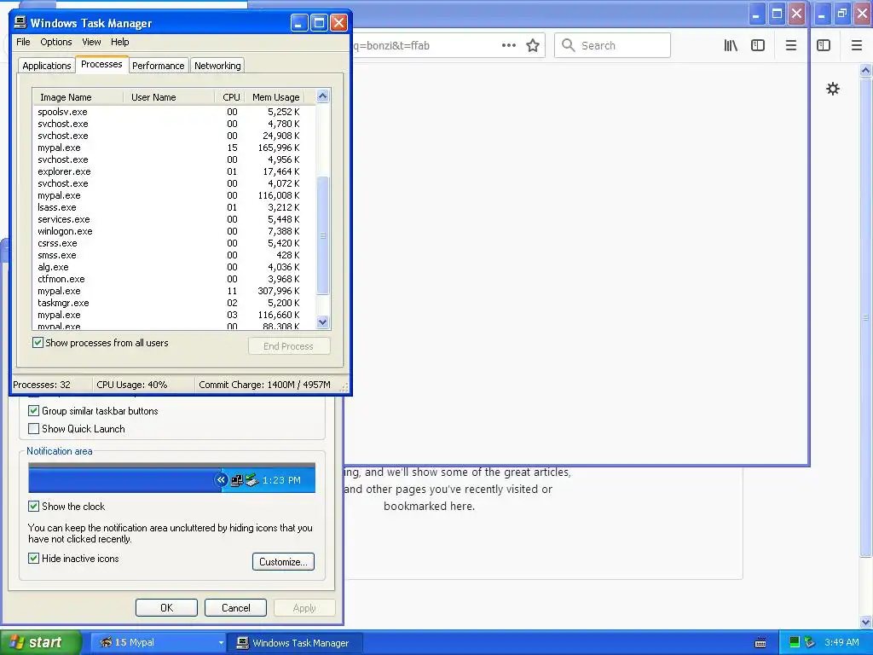Click the Windows Task Manager taskbar button
Screen dimensions: 873x655
[297, 643]
